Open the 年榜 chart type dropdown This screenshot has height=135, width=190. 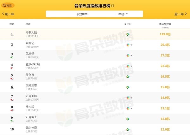tap(123, 14)
